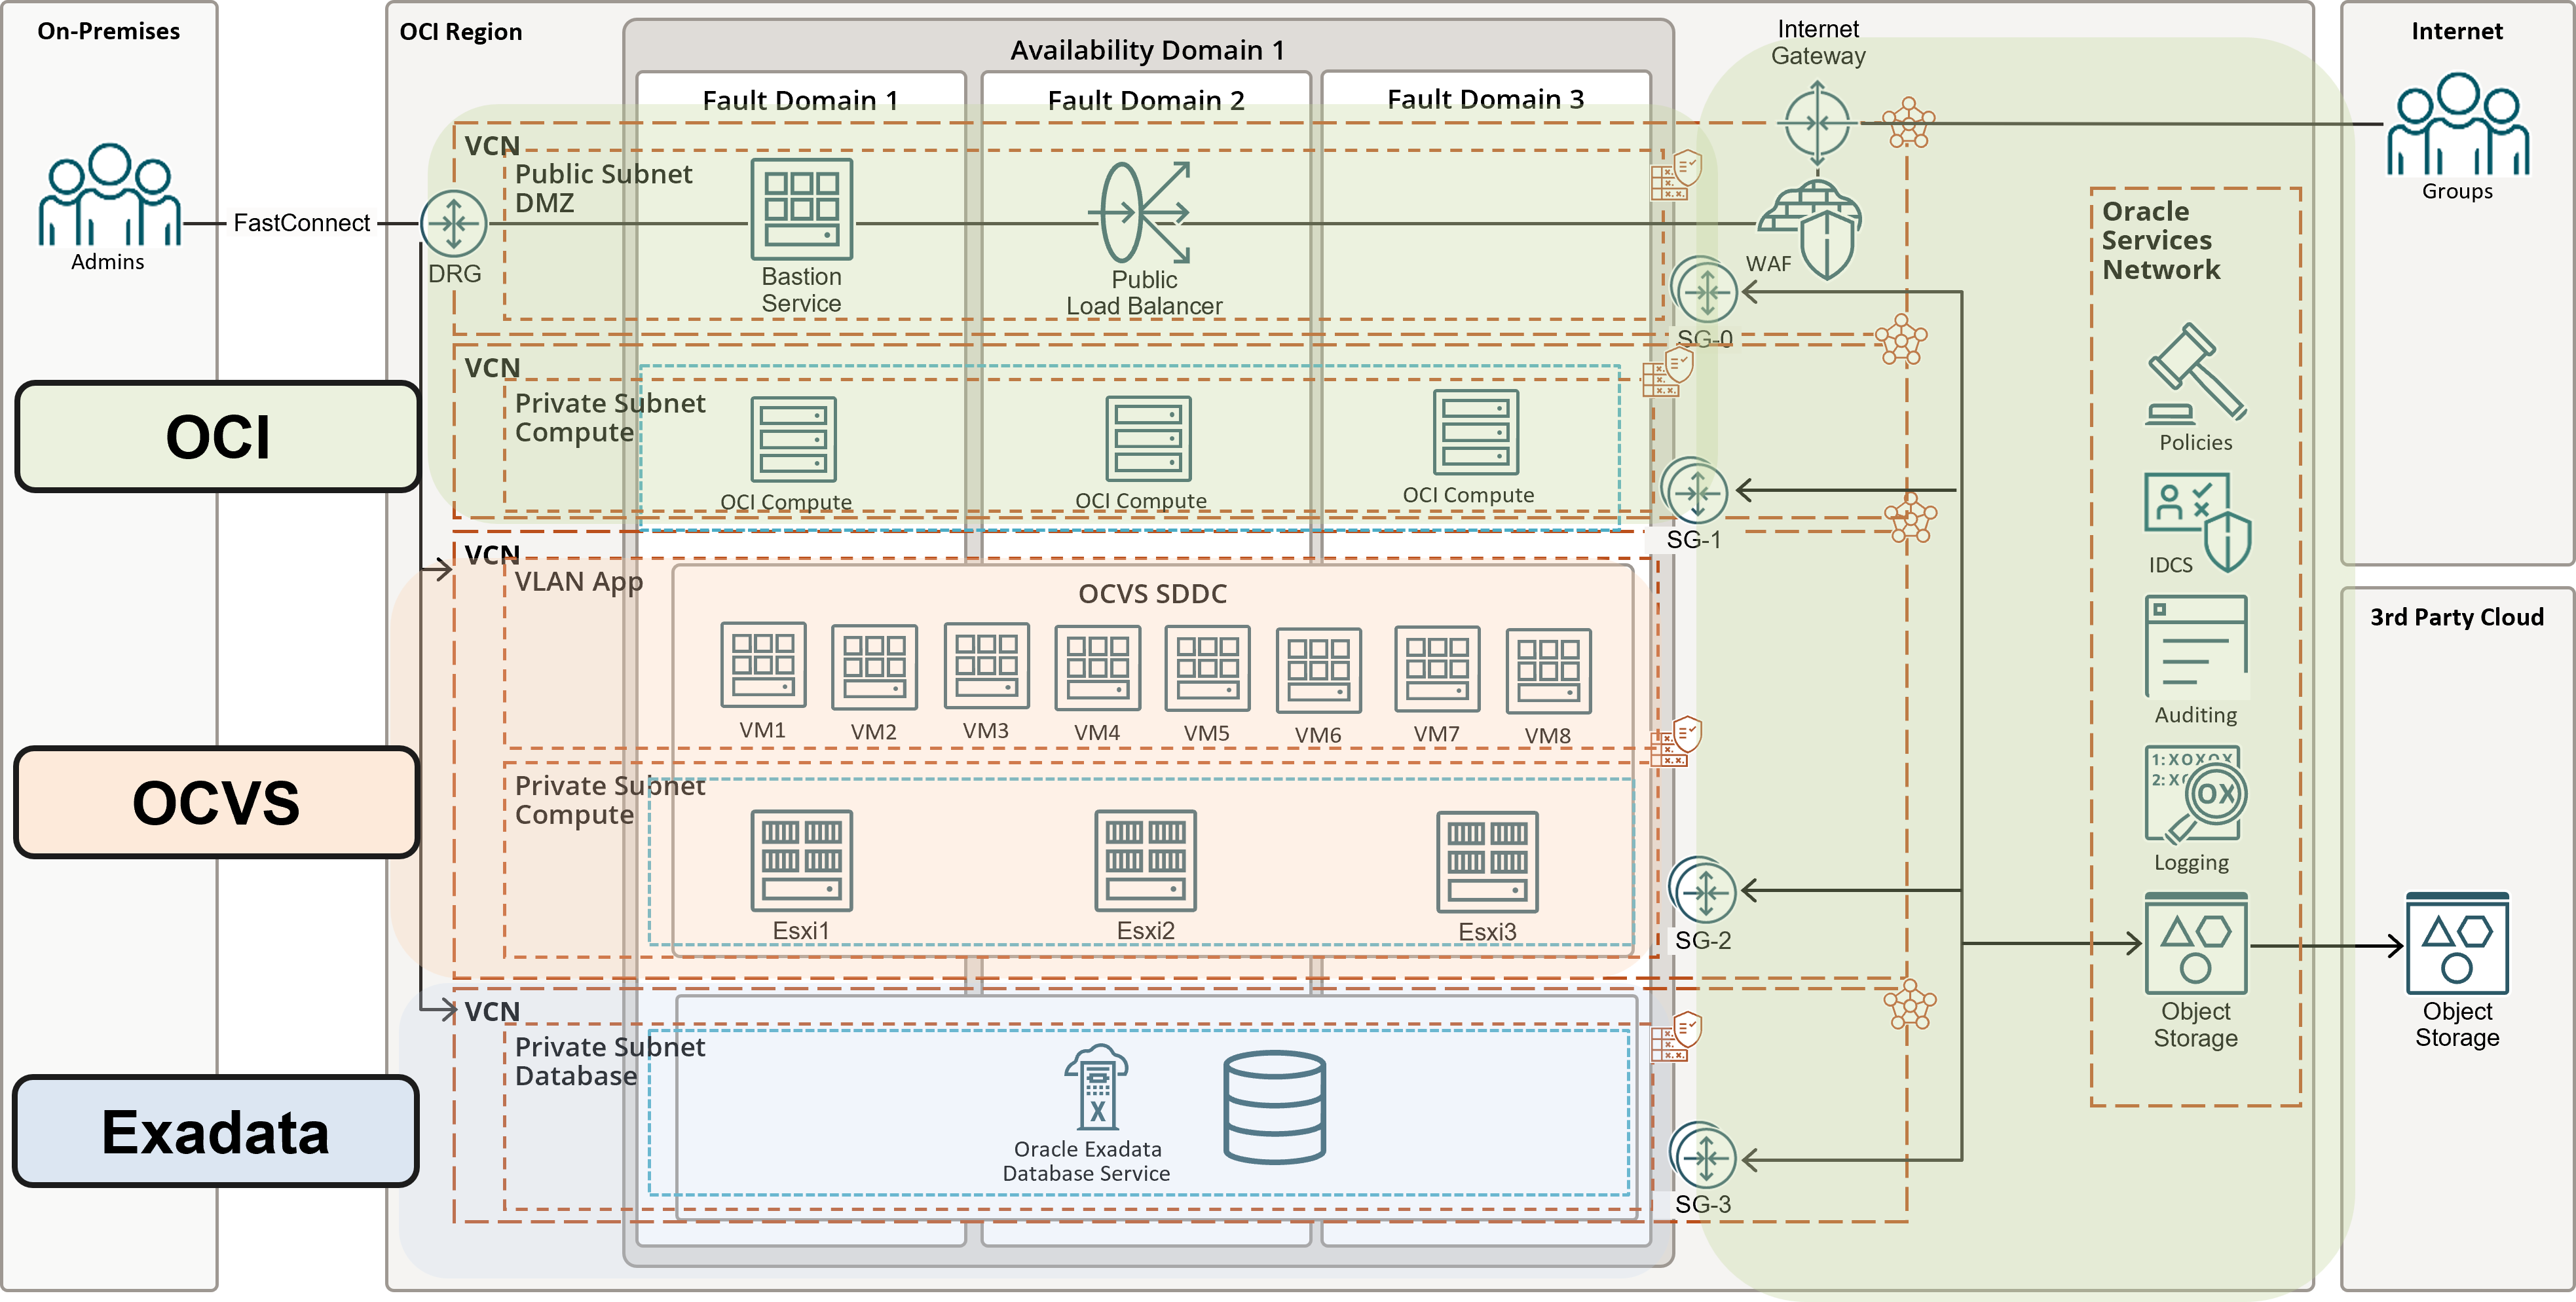This screenshot has height=1302, width=2576.
Task: Click OCI Compute in Fault Domain 3
Action: coord(1476,432)
